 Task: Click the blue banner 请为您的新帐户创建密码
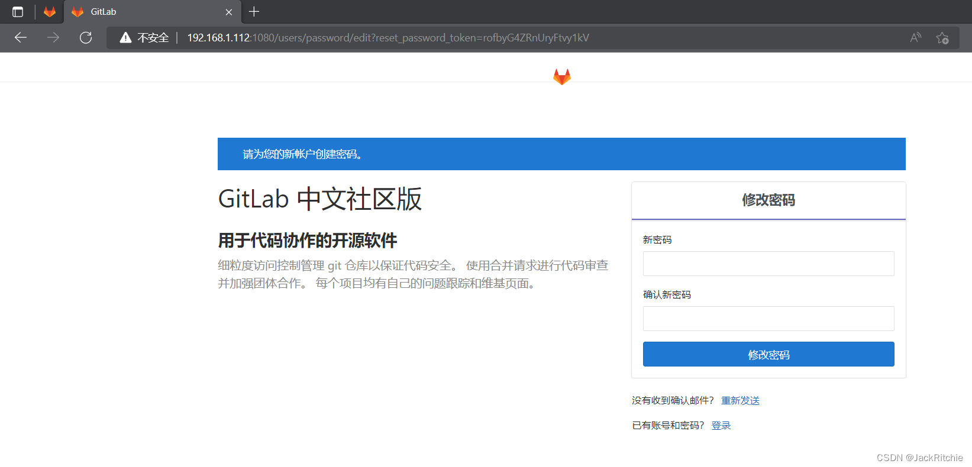(x=561, y=154)
